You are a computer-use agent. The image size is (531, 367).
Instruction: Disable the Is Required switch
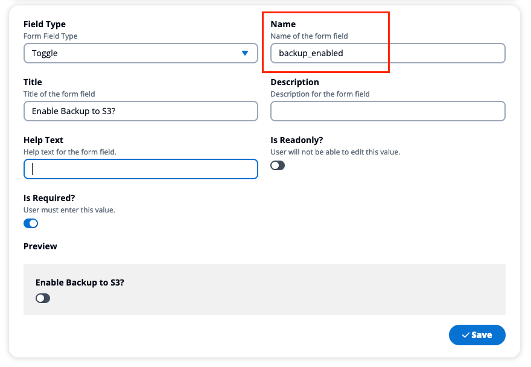point(31,223)
